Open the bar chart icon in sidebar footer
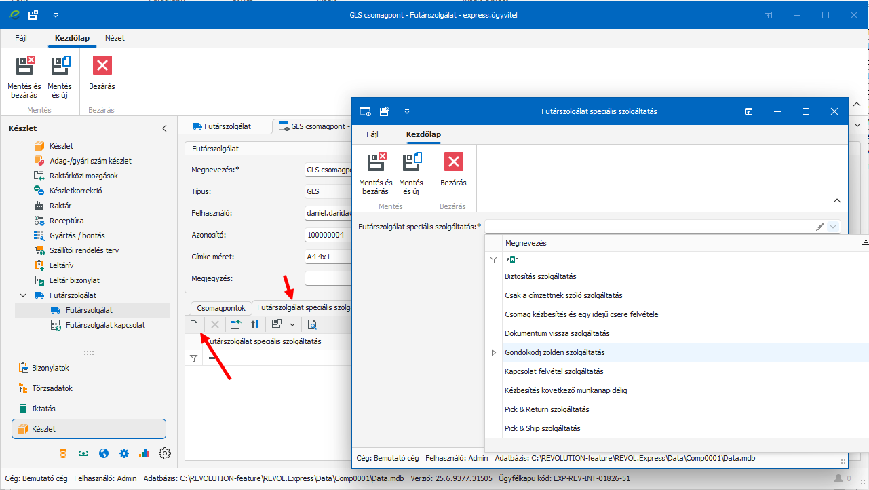 (144, 453)
